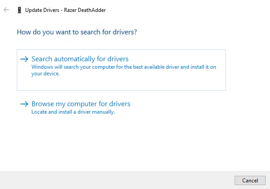
Task: Cancel the Update Drivers wizard
Action: [x=250, y=181]
